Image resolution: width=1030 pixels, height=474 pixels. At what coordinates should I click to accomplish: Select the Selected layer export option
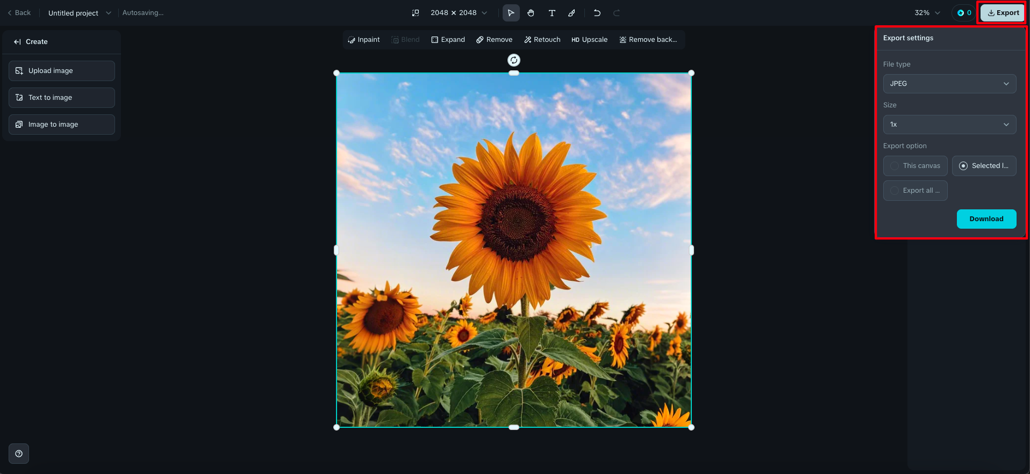coord(984,166)
